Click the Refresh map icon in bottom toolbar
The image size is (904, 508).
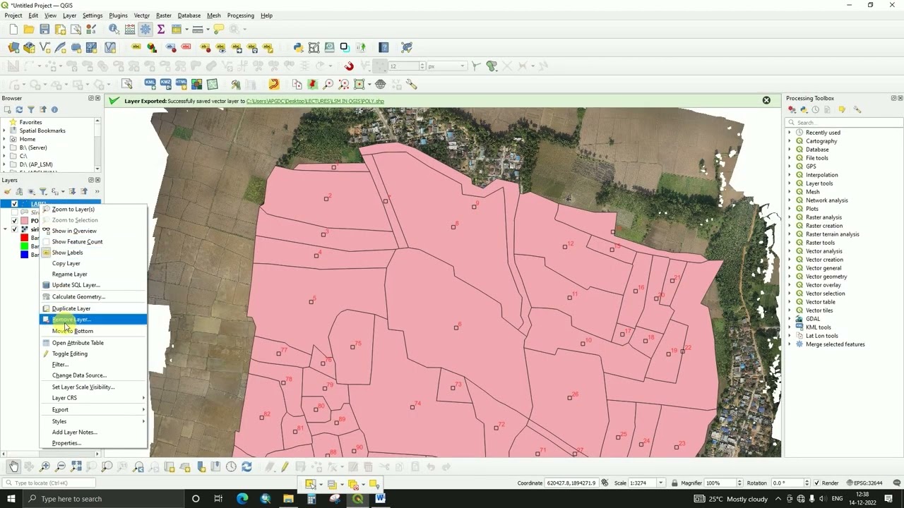[246, 466]
